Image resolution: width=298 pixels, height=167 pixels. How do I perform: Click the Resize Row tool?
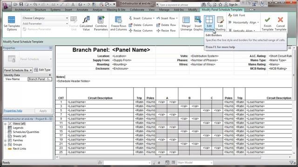point(166,31)
